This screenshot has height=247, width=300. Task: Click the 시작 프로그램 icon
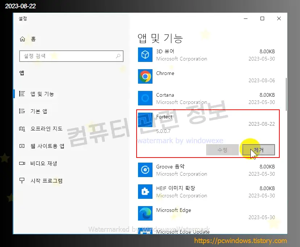22,181
